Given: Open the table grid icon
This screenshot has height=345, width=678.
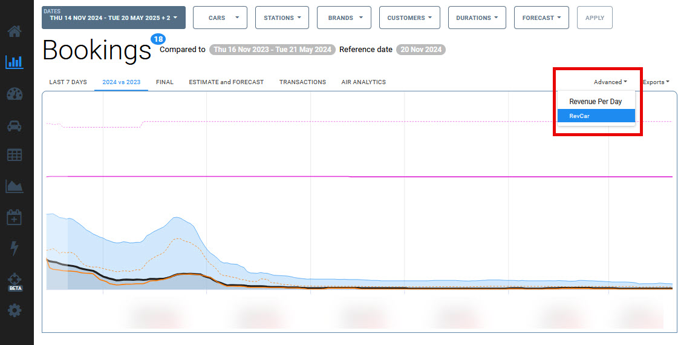Looking at the screenshot, I should [x=15, y=155].
